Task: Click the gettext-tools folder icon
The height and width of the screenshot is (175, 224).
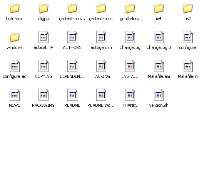Action: point(101,8)
